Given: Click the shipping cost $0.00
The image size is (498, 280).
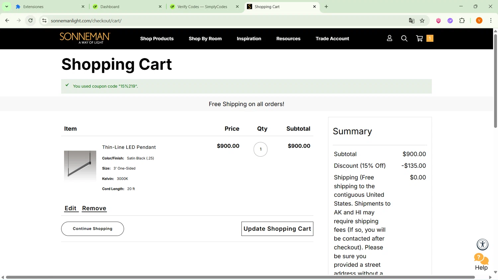Looking at the screenshot, I should tap(418, 177).
